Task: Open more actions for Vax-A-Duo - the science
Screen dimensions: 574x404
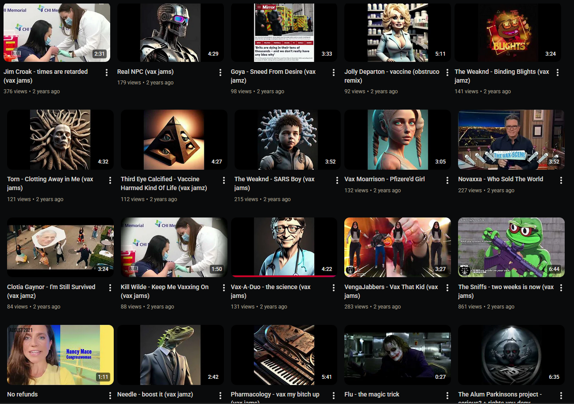Action: coord(334,288)
